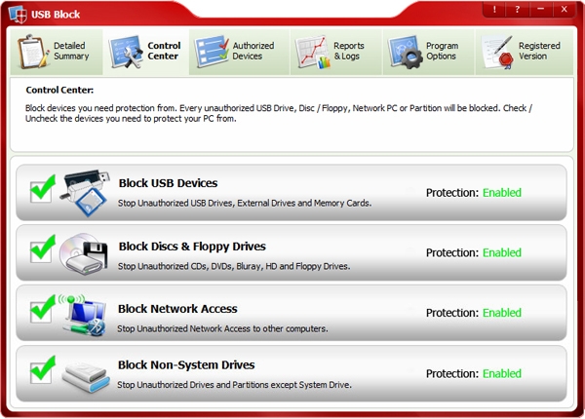This screenshot has width=585, height=419.
Task: Click the disc and floppy drive icon
Action: tap(84, 253)
